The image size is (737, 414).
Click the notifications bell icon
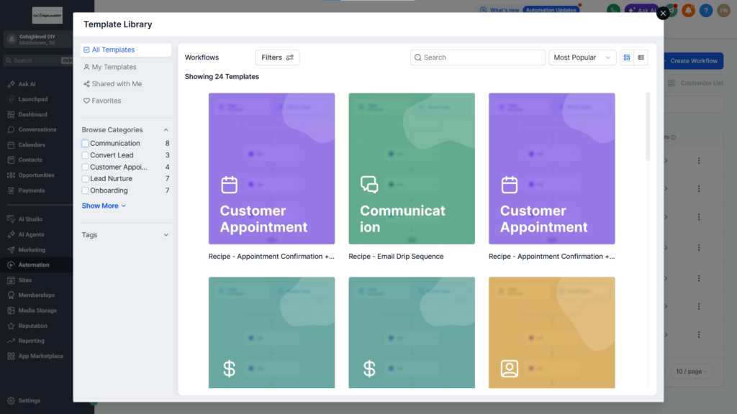coord(688,10)
